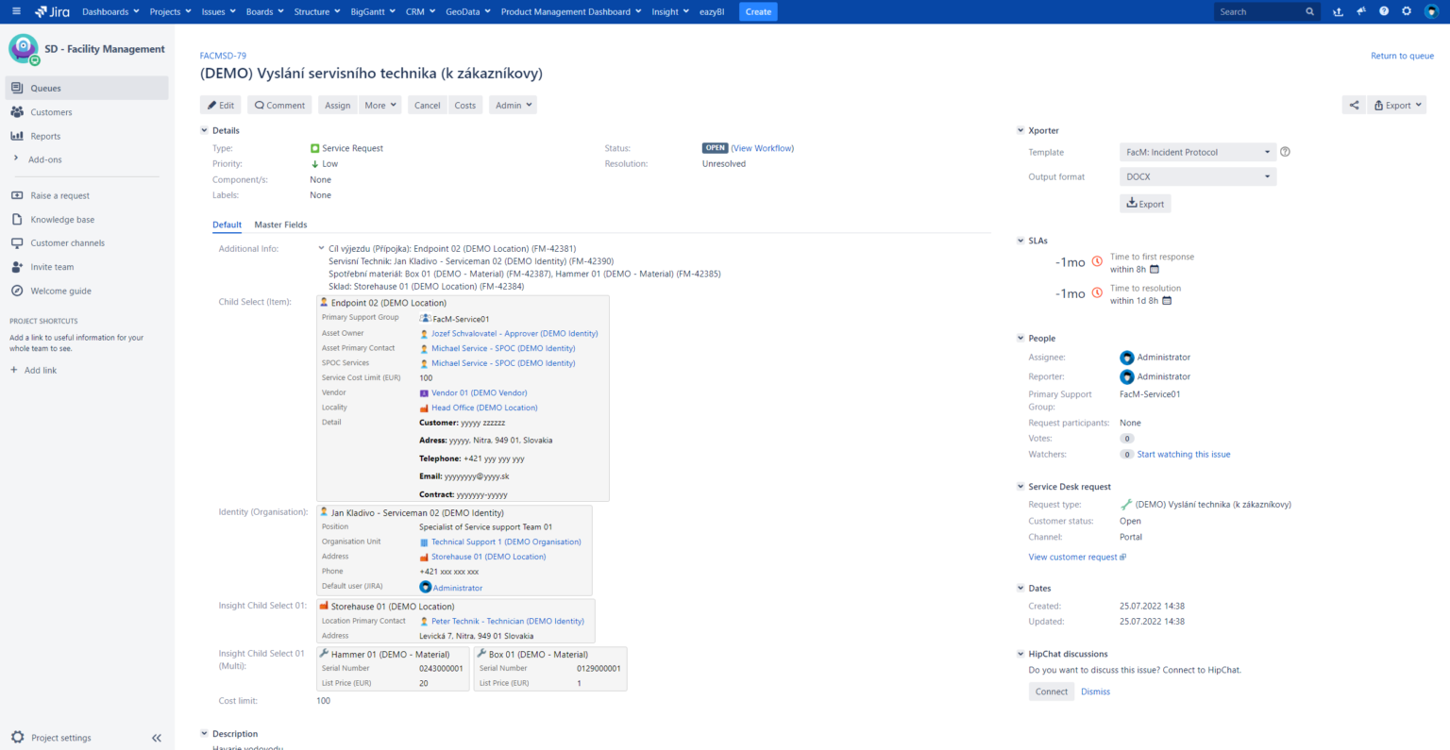The height and width of the screenshot is (750, 1450).
Task: Collapse the SLAs section
Action: tap(1020, 241)
